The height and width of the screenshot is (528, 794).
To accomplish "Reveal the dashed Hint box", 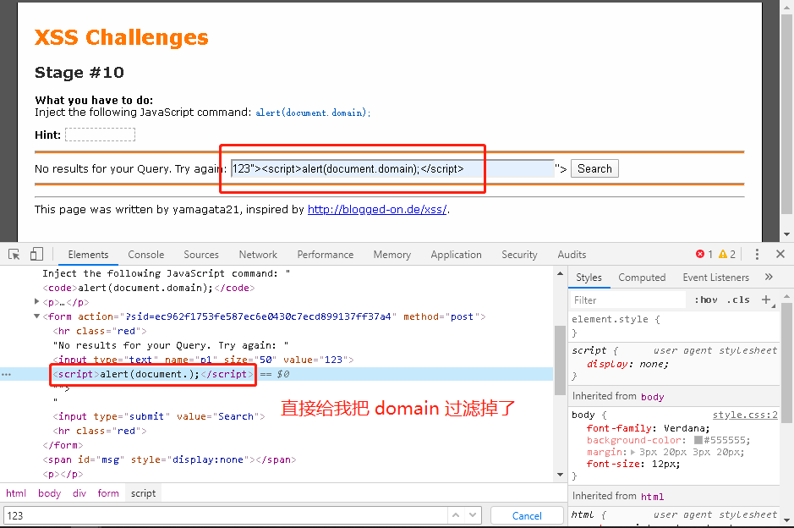I will [101, 135].
